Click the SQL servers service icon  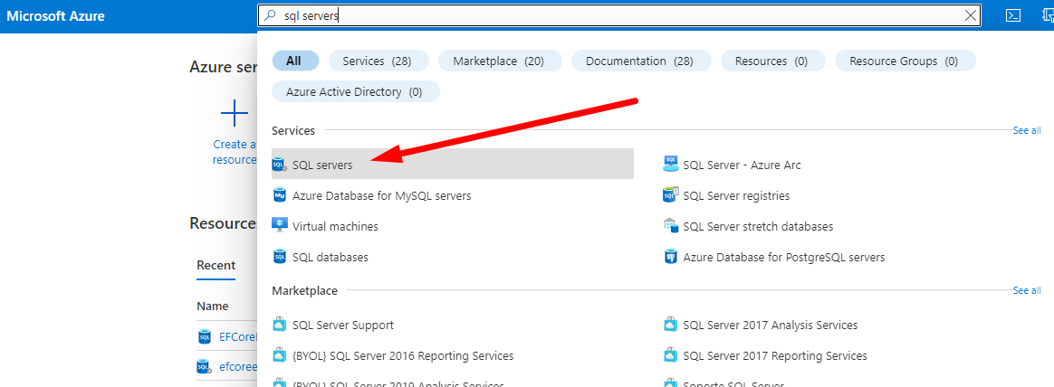pos(279,165)
